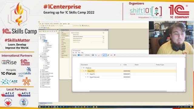194x109 pixels.
Task: Toggle Hierarchical catalog checkbox
Action: (104, 33)
